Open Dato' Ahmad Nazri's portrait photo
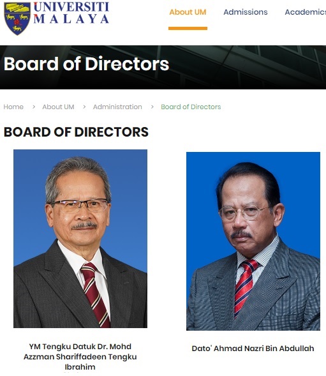The height and width of the screenshot is (376, 326). tap(253, 241)
